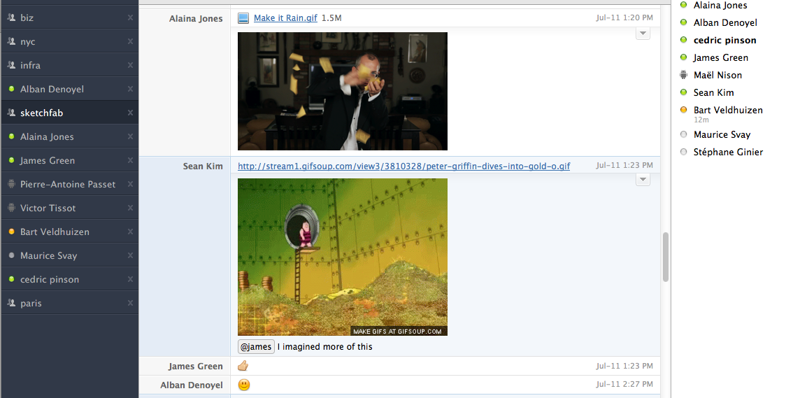The height and width of the screenshot is (398, 807).
Task: Close the nyc room tab
Action: coord(130,41)
